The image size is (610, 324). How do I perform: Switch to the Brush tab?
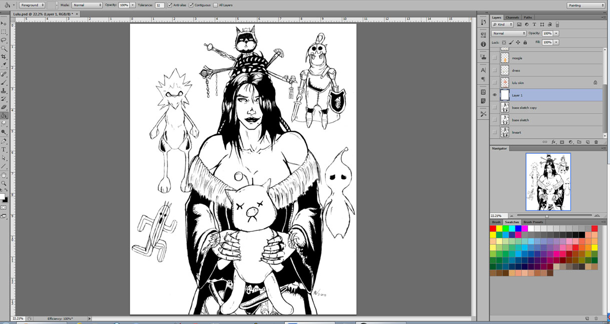point(496,222)
